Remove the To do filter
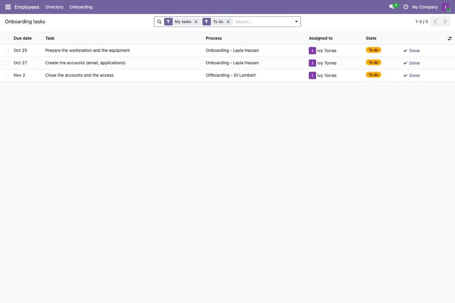Image resolution: width=455 pixels, height=303 pixels. (x=228, y=22)
